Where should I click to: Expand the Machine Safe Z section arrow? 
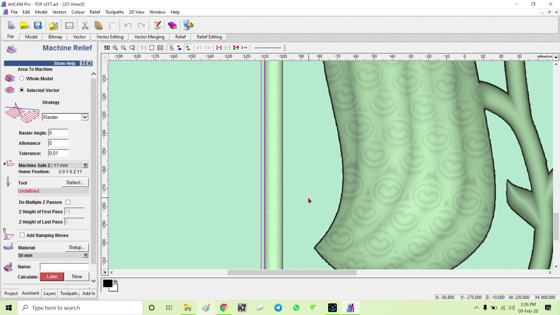tap(85, 165)
